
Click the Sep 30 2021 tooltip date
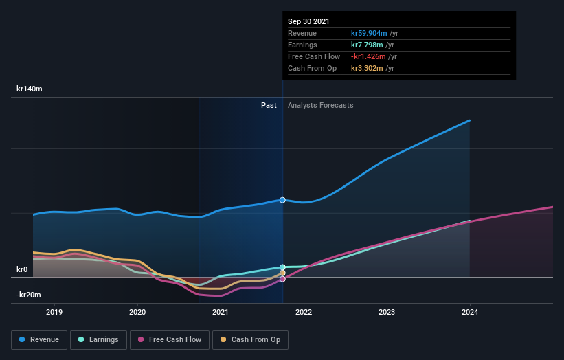(308, 21)
